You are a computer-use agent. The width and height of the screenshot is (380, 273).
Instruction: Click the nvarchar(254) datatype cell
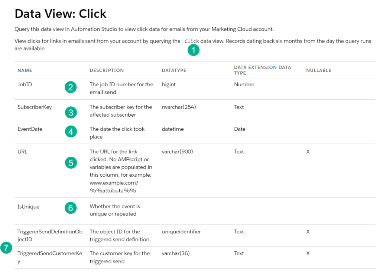tap(179, 107)
